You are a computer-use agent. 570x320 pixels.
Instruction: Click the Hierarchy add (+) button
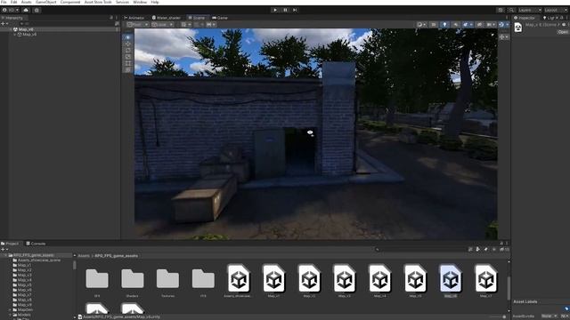pyautogui.click(x=4, y=24)
